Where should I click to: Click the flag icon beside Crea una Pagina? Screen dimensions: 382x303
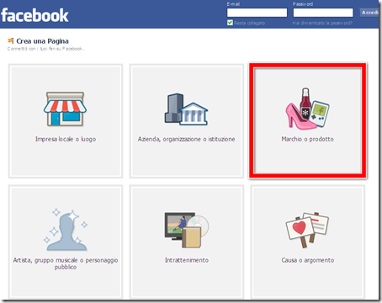tap(11, 41)
